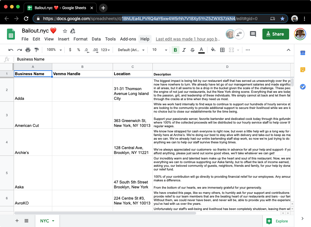Open the Borders tool
This screenshot has width=311, height=227.
(x=222, y=50)
